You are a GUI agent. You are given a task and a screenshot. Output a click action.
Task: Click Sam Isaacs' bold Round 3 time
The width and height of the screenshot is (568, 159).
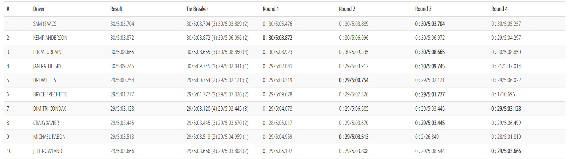click(x=430, y=24)
